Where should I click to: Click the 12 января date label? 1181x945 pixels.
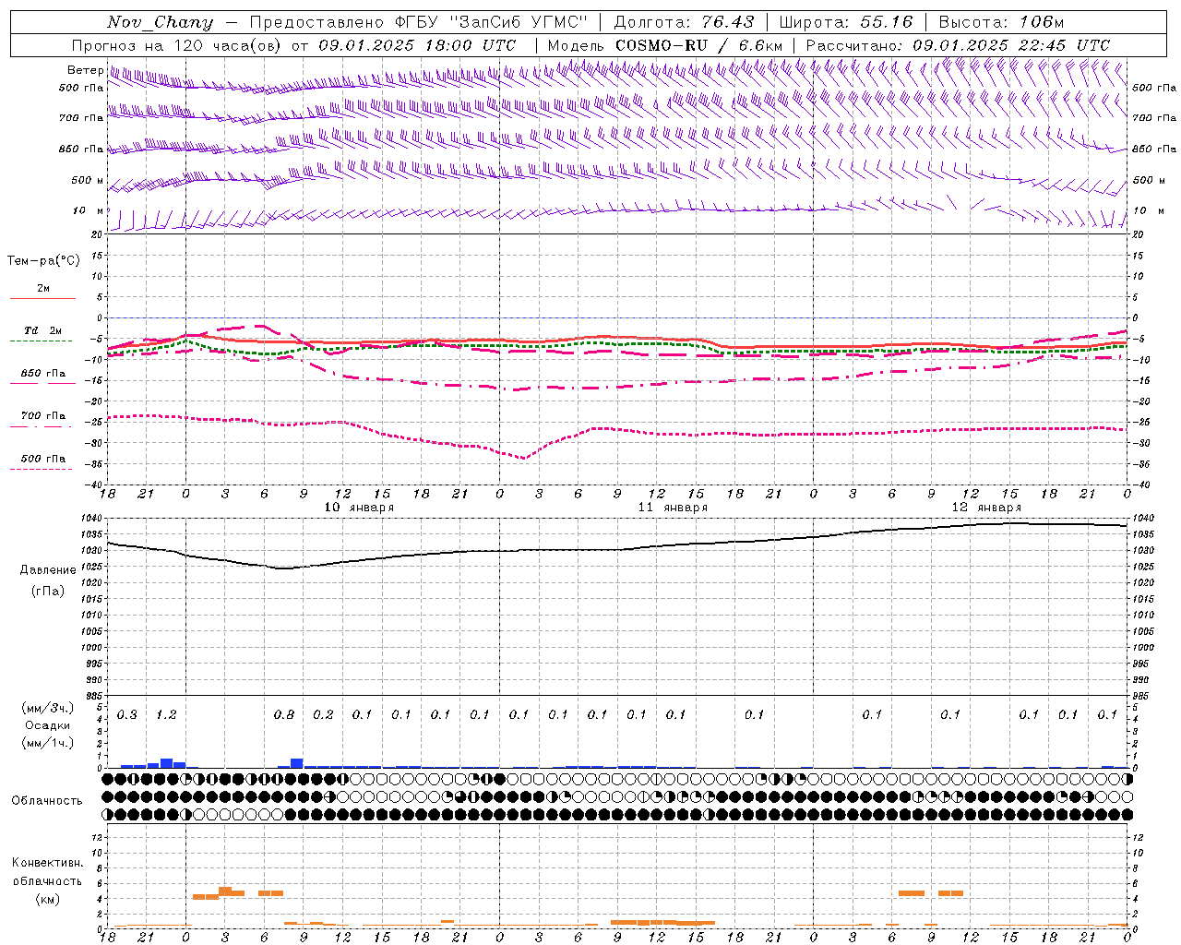click(986, 507)
